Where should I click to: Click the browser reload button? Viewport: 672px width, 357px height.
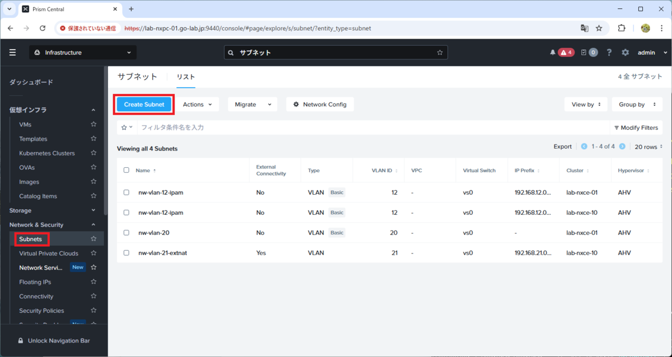coord(43,28)
